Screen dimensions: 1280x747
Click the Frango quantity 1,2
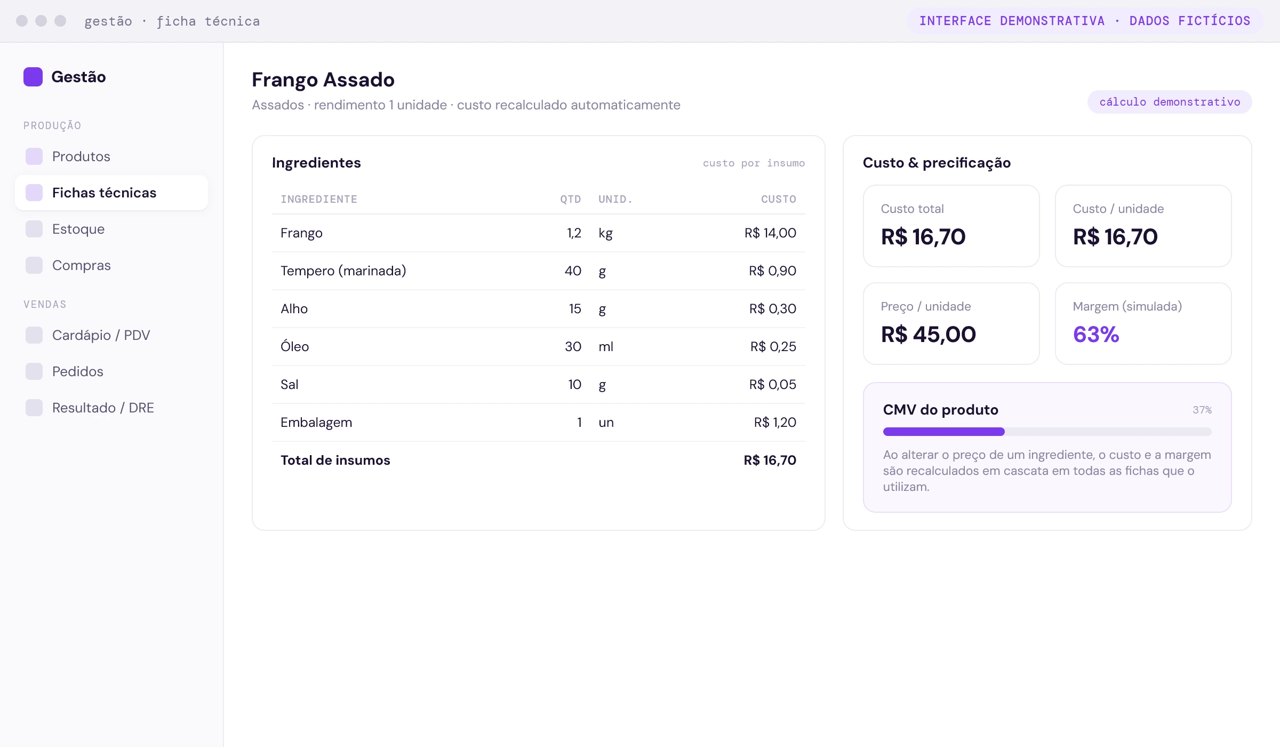coord(574,233)
